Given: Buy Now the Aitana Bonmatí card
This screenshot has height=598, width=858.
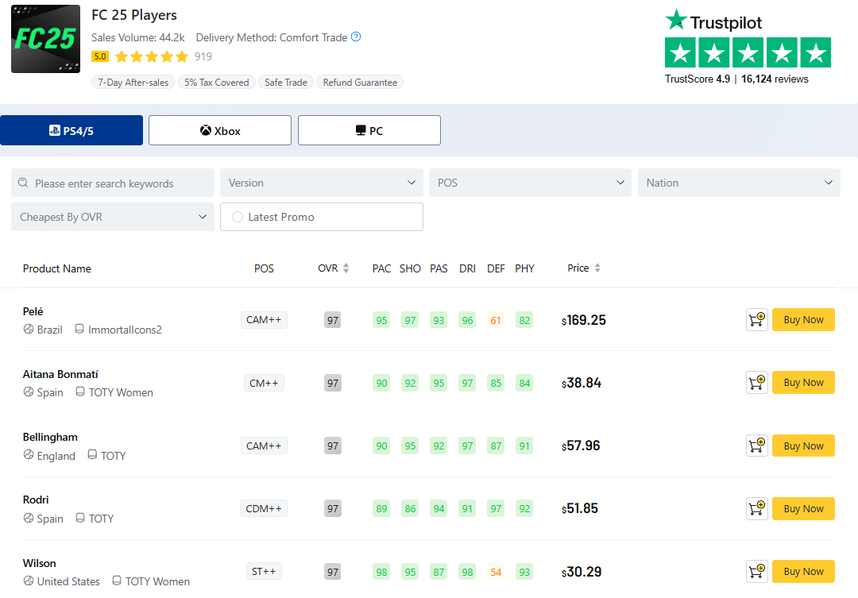Looking at the screenshot, I should tap(803, 383).
